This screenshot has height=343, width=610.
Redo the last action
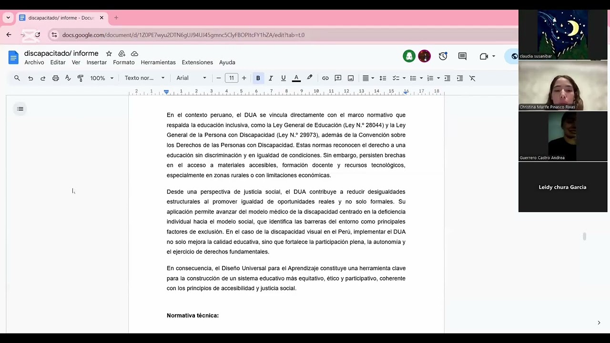(43, 78)
